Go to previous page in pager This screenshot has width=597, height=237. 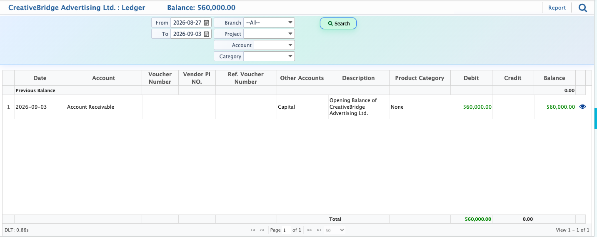[262, 230]
